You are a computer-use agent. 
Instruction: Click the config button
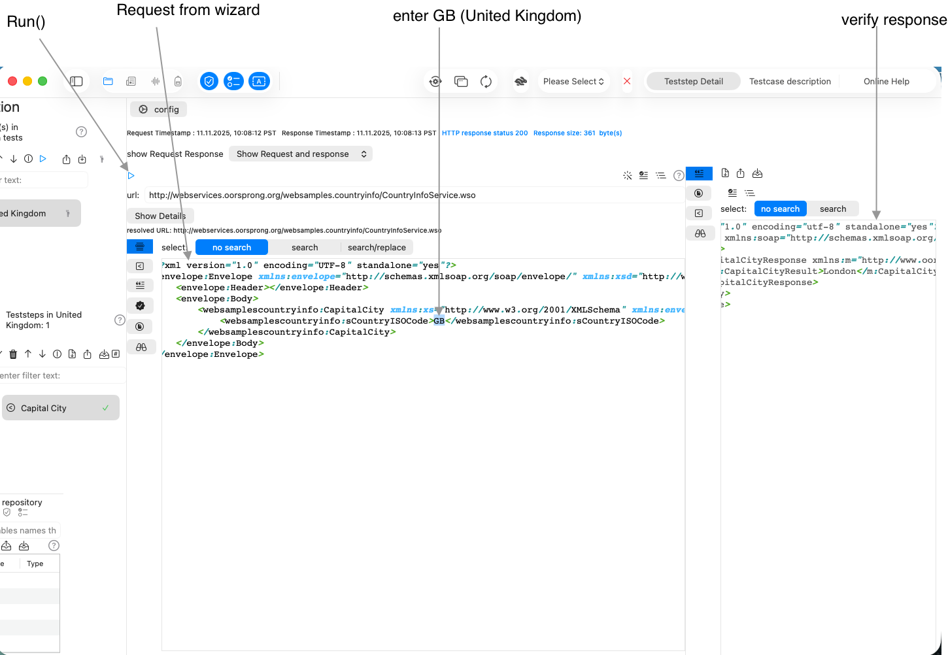(x=159, y=109)
